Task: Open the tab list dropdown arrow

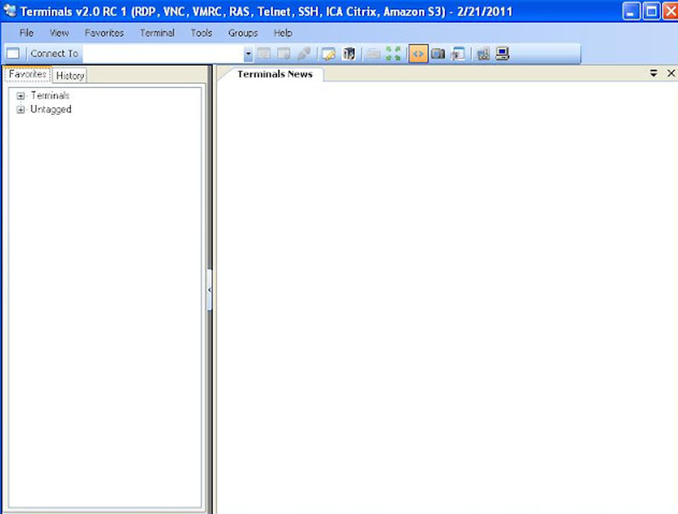Action: [x=654, y=73]
